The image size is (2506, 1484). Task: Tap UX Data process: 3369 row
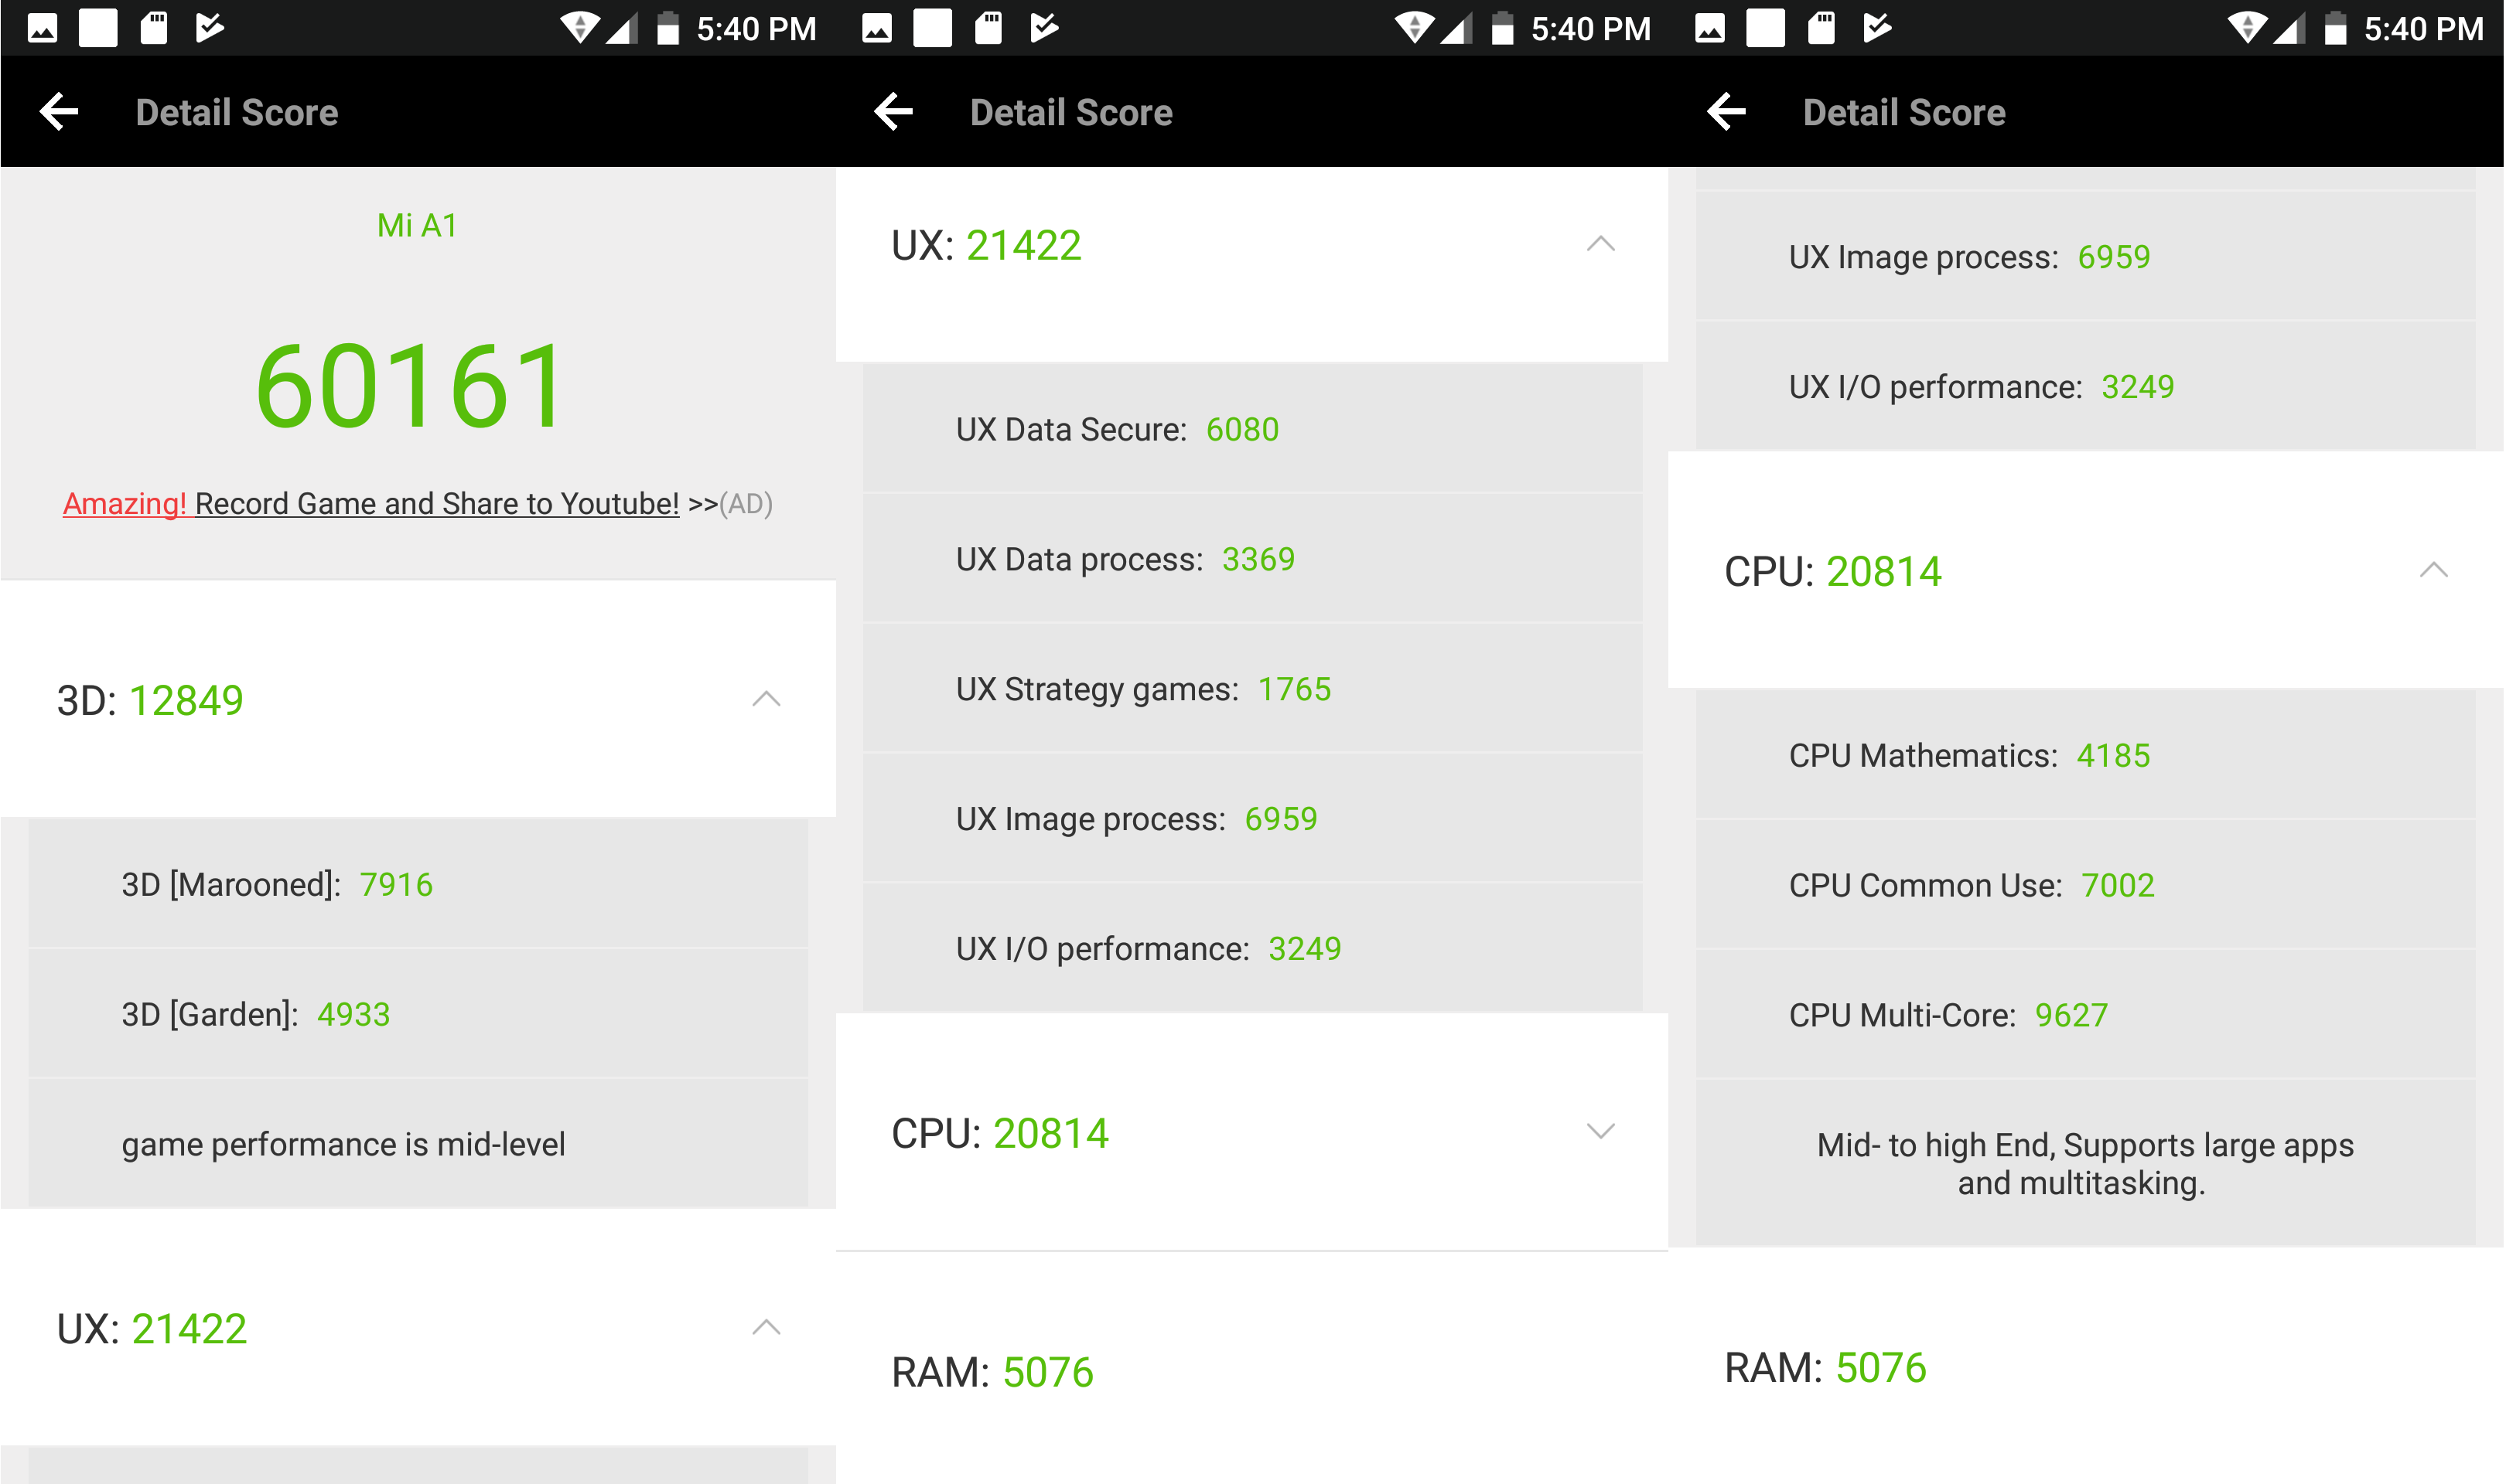1252,558
